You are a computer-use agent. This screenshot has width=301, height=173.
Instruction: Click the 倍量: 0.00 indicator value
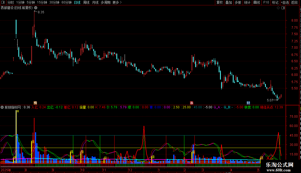(x=87, y=107)
